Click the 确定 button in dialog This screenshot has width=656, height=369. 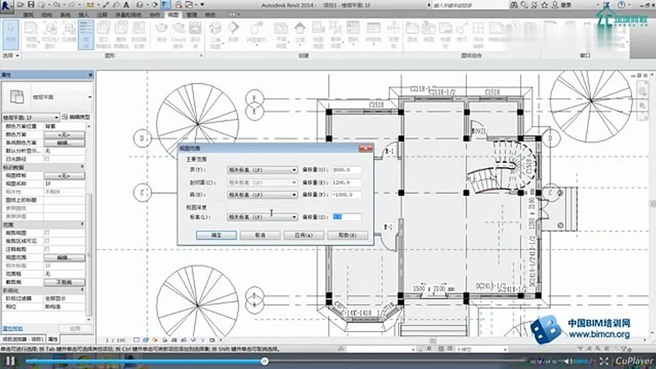(216, 235)
